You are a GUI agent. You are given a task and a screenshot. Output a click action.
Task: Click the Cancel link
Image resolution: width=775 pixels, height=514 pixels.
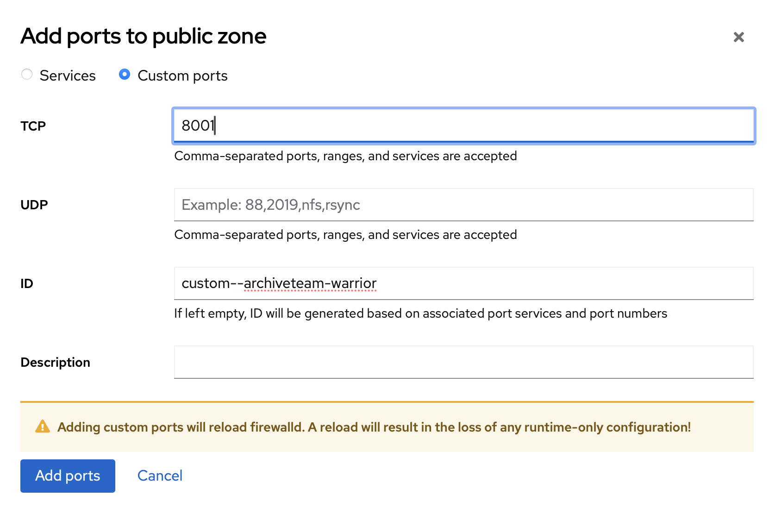160,476
